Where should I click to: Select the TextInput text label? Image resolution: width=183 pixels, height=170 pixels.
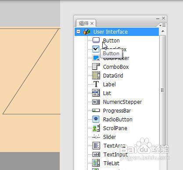coord(115,155)
